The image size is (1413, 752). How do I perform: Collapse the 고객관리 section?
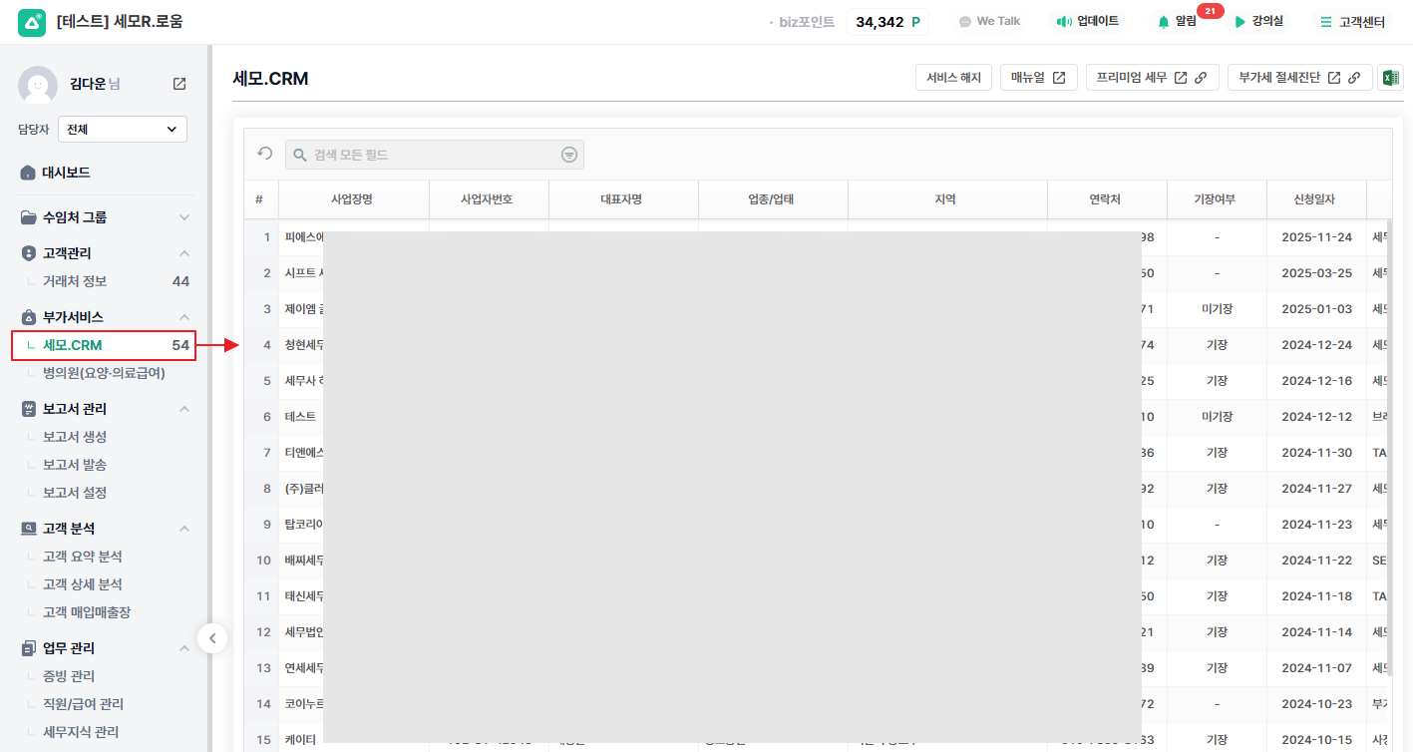point(183,253)
